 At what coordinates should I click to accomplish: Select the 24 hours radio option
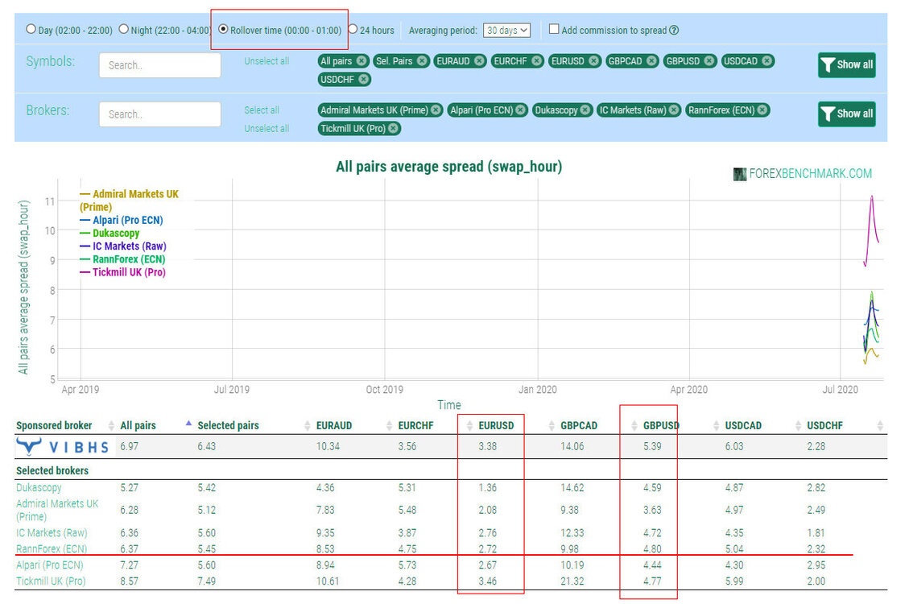click(353, 29)
